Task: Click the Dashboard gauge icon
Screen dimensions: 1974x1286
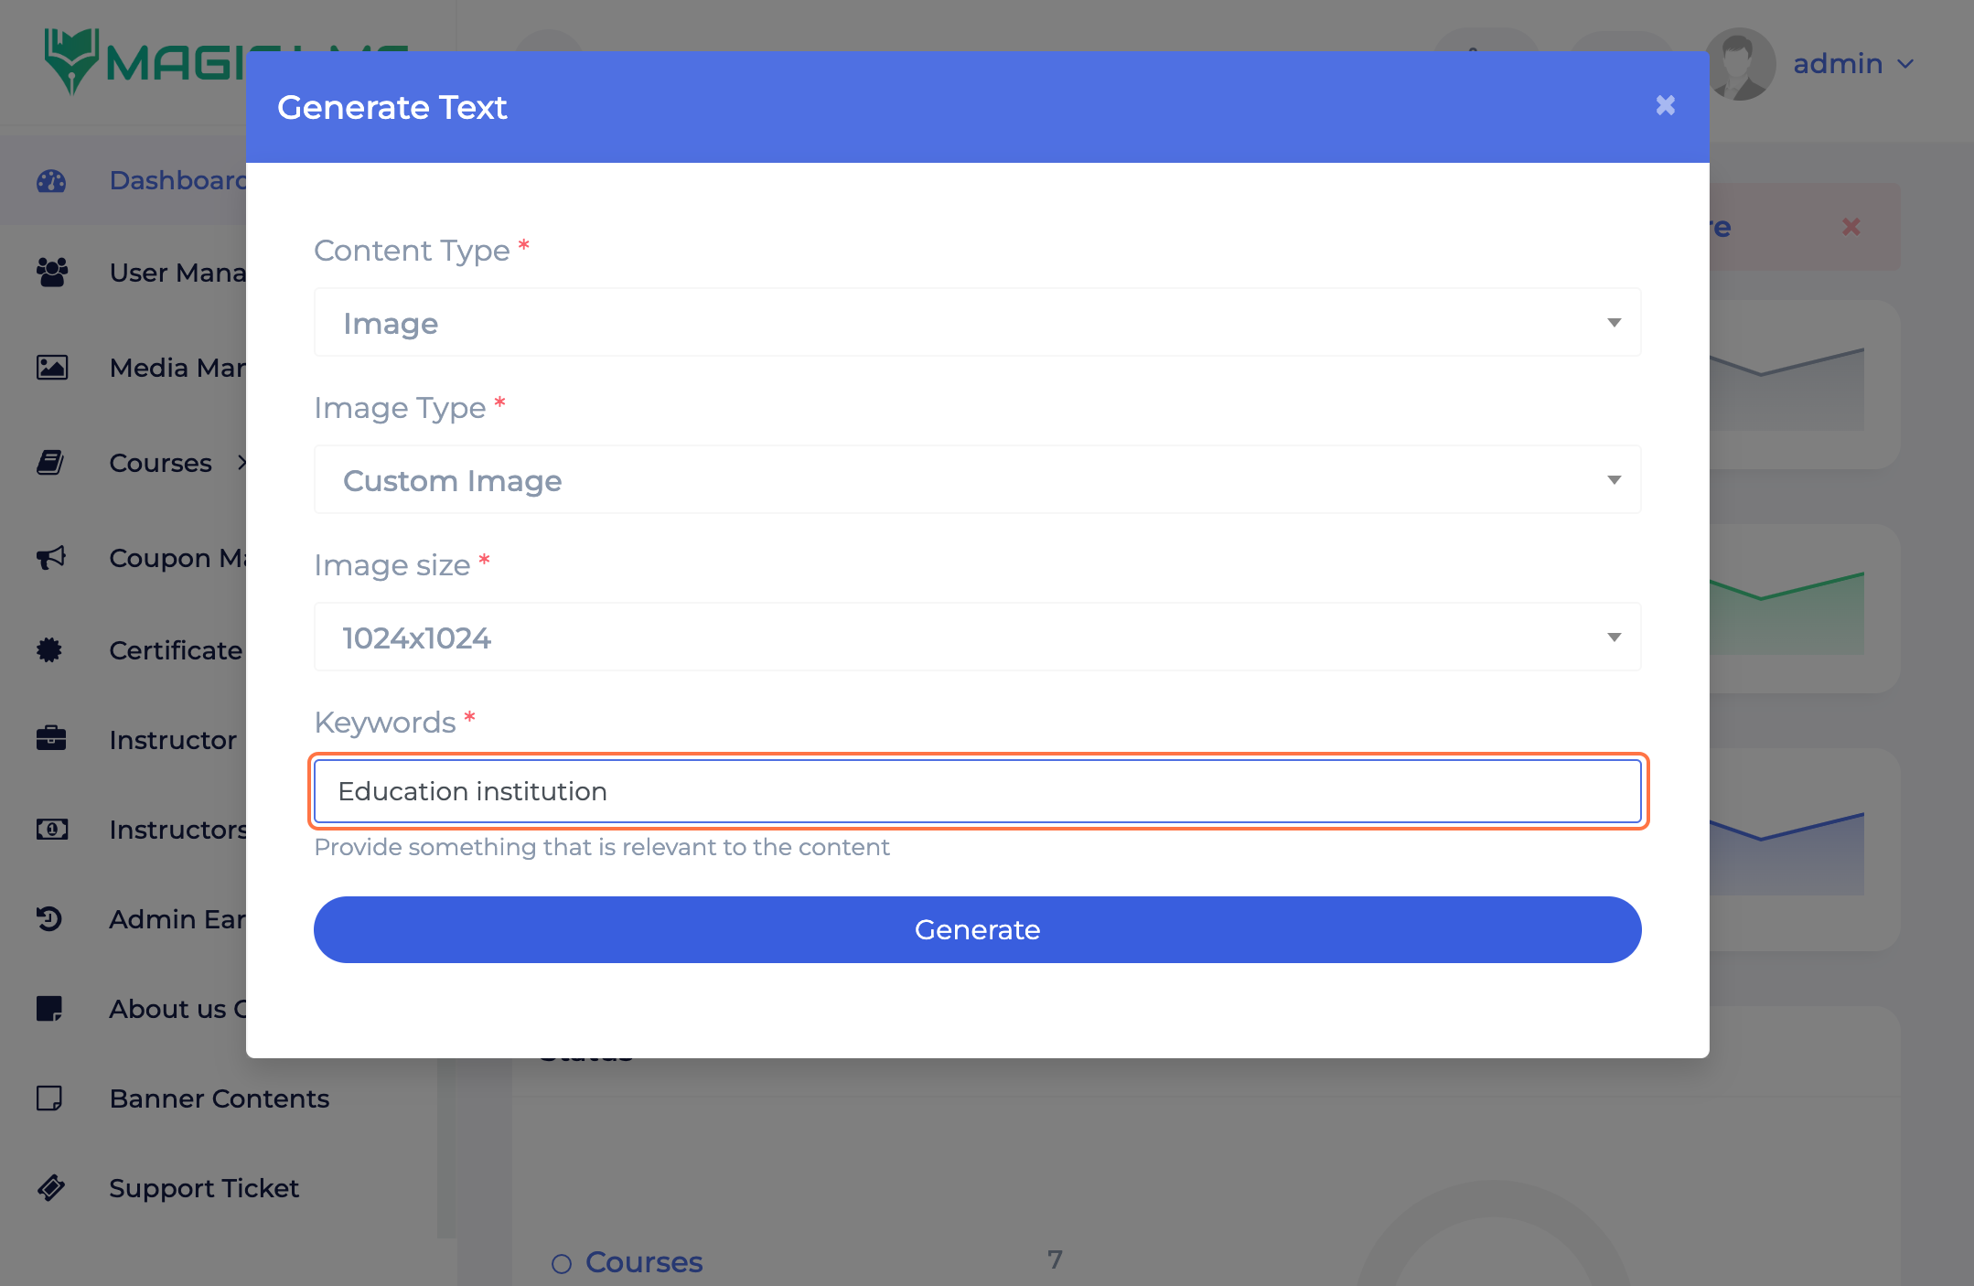Action: 51,181
